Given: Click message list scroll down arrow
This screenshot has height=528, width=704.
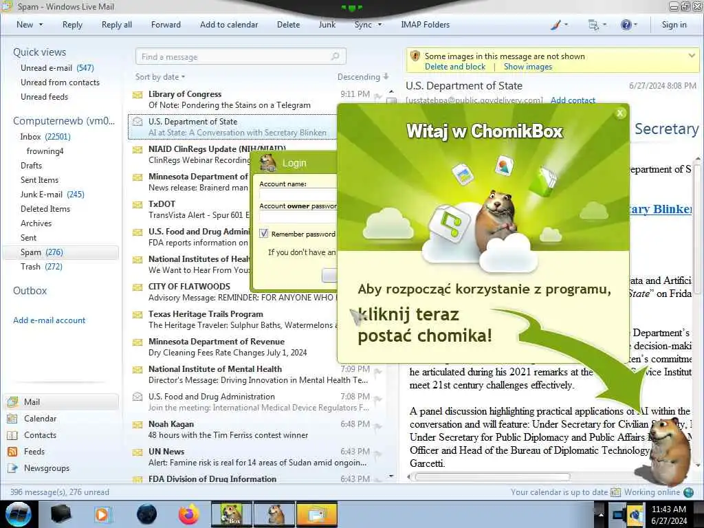Looking at the screenshot, I should point(391,476).
